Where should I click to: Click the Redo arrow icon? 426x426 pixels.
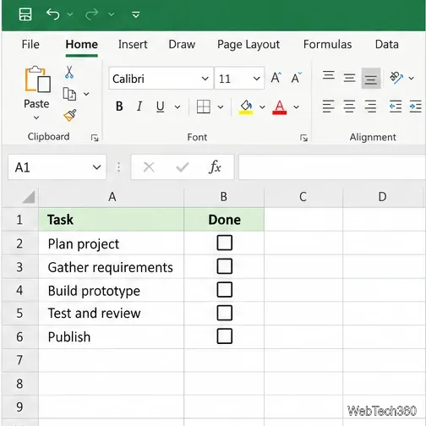click(92, 14)
